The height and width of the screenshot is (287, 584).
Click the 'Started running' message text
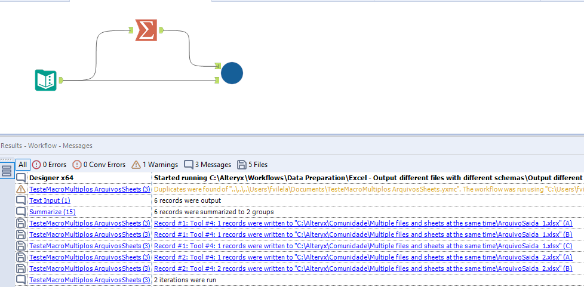tap(368, 178)
